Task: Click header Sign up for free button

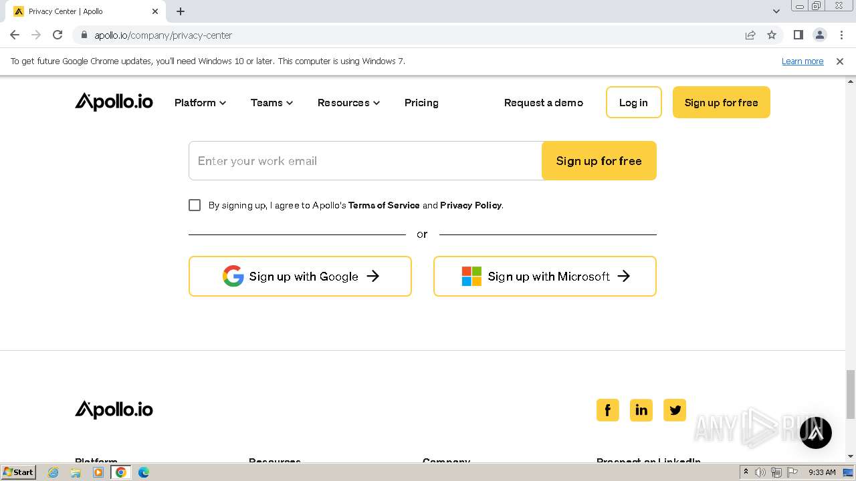Action: [721, 102]
